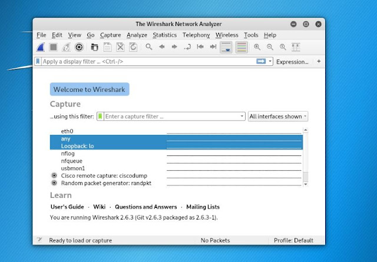The image size is (377, 262).
Task: Add a display filter button plus
Action: (319, 61)
